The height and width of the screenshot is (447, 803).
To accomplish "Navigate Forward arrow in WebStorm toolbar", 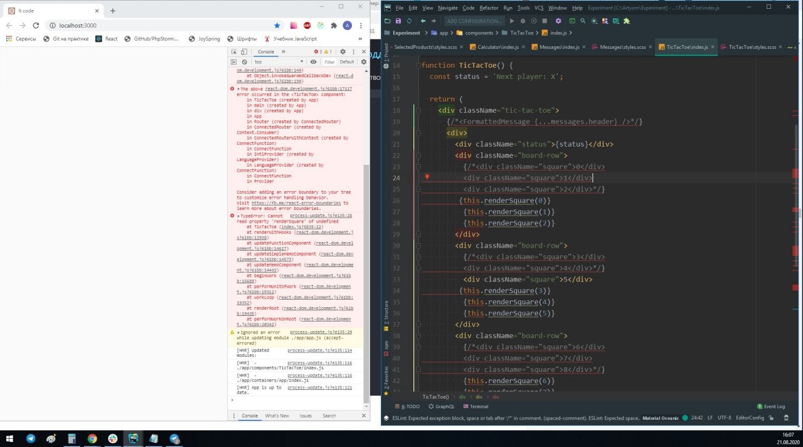I will (x=433, y=21).
